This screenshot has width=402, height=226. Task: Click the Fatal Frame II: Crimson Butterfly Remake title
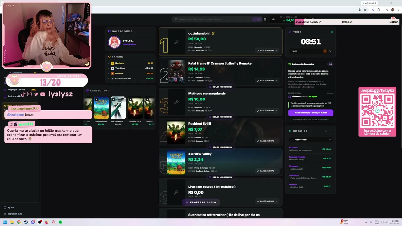pos(220,63)
